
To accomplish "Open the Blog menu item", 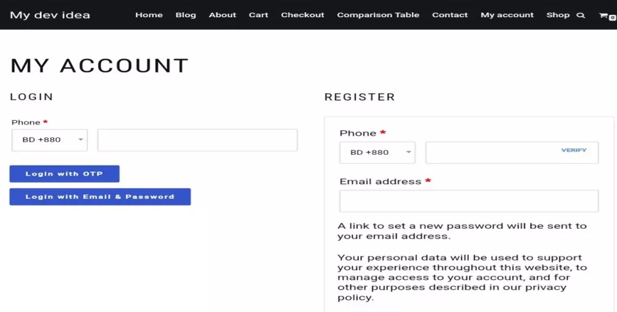I will pyautogui.click(x=186, y=15).
